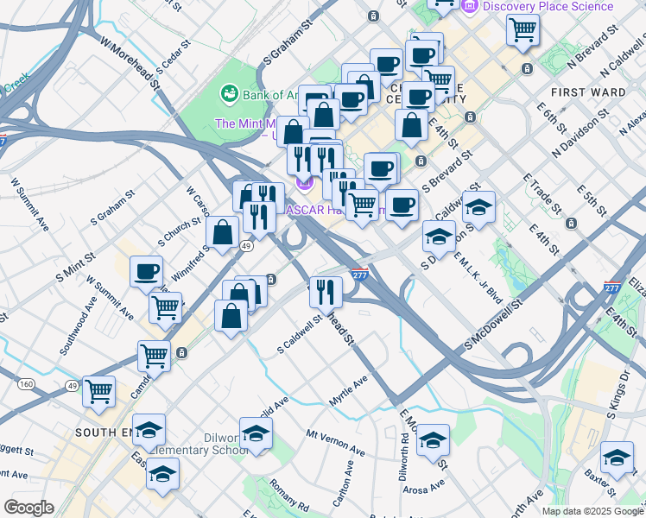The height and width of the screenshot is (518, 646).
Task: Click the graduation cap marker on S Caldwell St near E Trade
Action: pos(478,207)
